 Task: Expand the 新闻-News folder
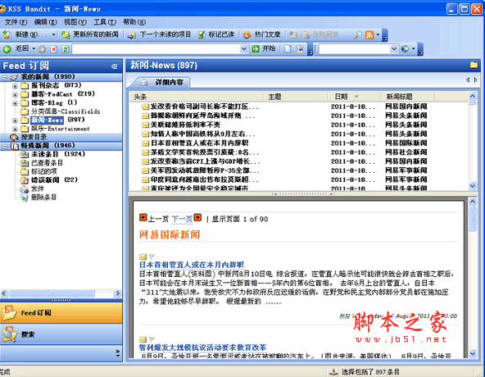pyautogui.click(x=15, y=120)
